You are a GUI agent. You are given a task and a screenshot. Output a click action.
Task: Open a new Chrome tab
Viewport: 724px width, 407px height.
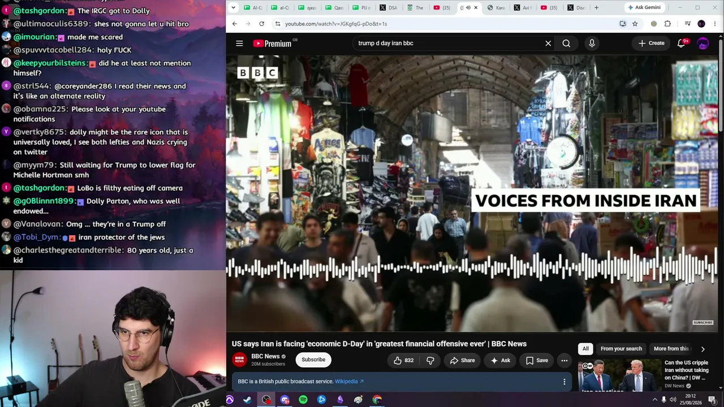pyautogui.click(x=596, y=8)
